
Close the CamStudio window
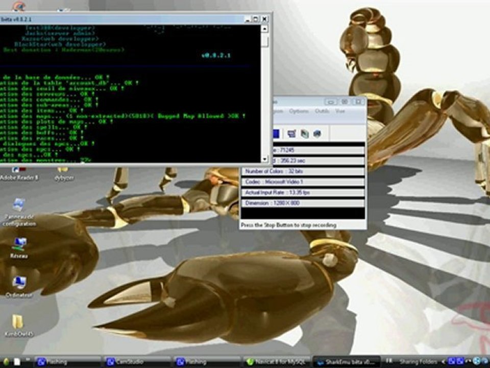358,102
